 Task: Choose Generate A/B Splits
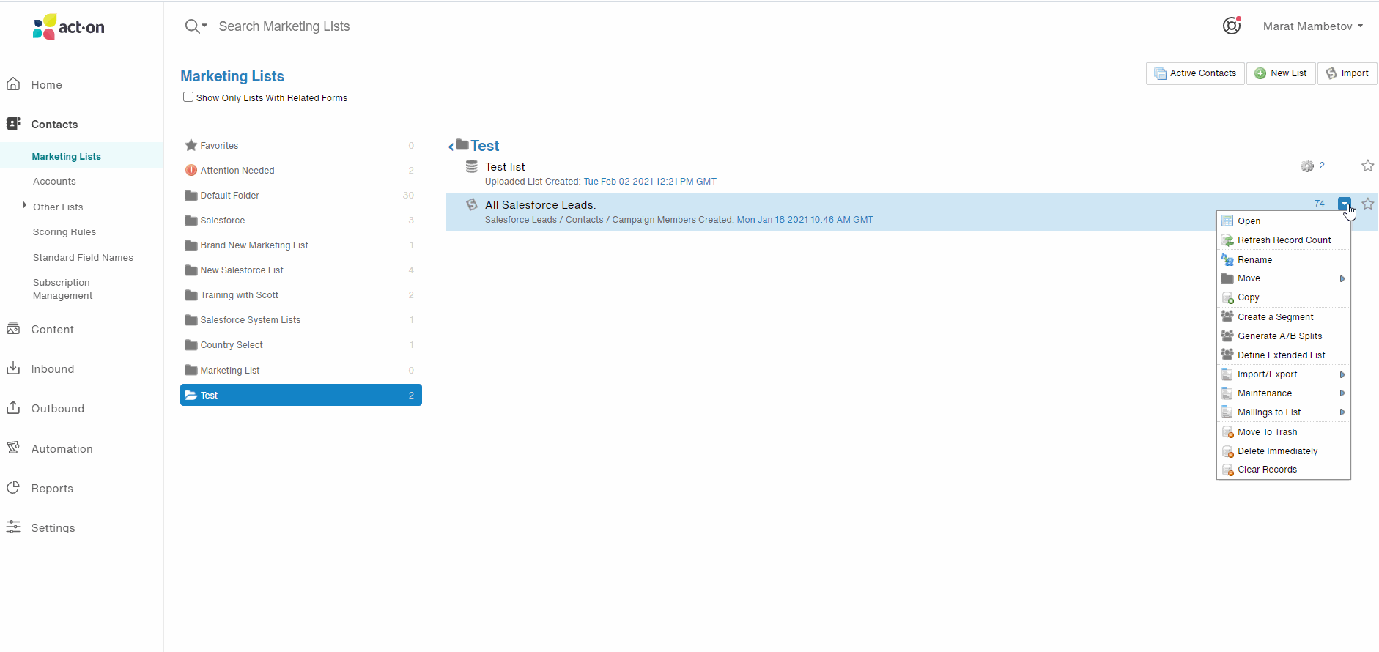(1283, 336)
